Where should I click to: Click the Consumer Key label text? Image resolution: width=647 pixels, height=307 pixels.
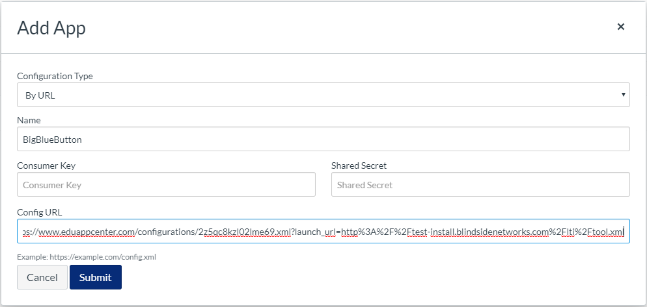coord(46,166)
